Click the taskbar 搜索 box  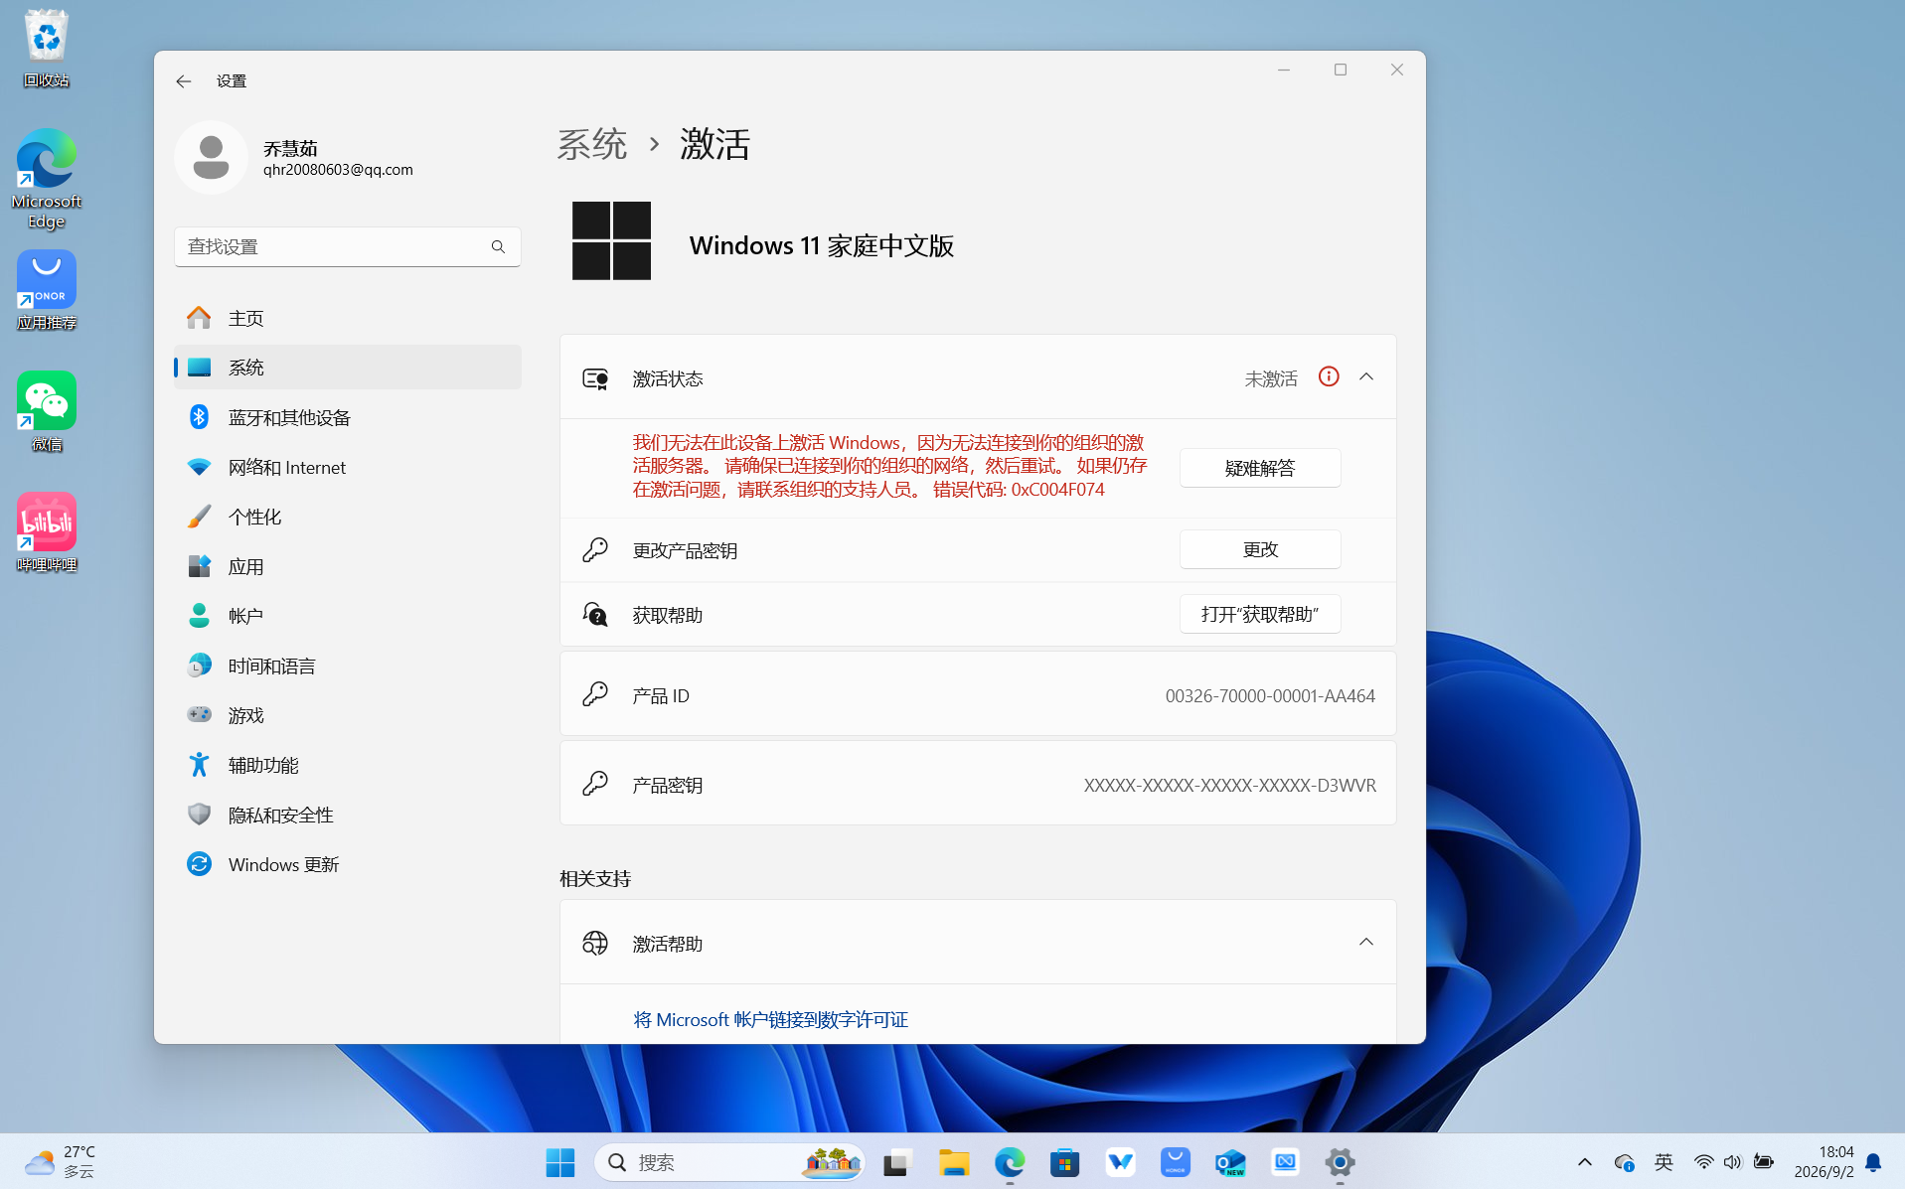click(729, 1162)
